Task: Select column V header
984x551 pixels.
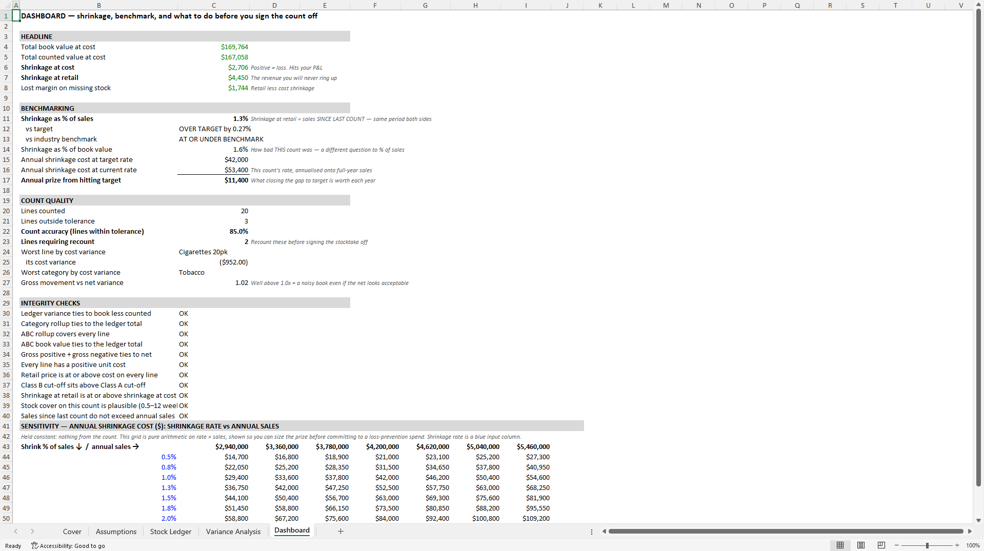Action: (961, 5)
